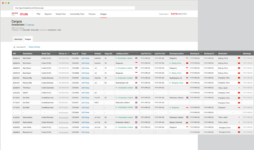Click the sort arrow on Fixture no. column
254x150 pixels.
coord(68,54)
